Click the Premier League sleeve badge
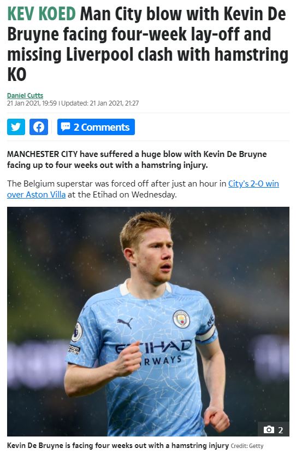 (77, 332)
